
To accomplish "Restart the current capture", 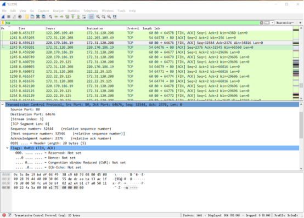I will [14, 17].
